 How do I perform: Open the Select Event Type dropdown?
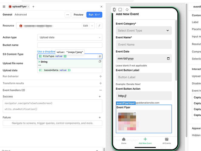tap(144, 31)
